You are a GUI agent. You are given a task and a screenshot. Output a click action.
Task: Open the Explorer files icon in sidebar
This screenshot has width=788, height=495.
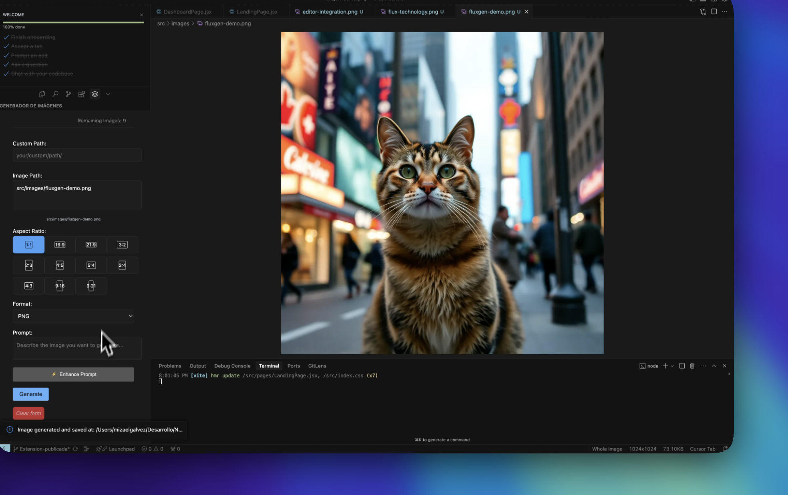pos(42,94)
